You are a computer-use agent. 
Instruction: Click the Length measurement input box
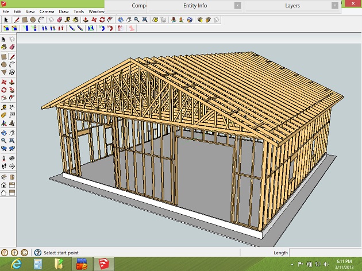tap(325, 253)
